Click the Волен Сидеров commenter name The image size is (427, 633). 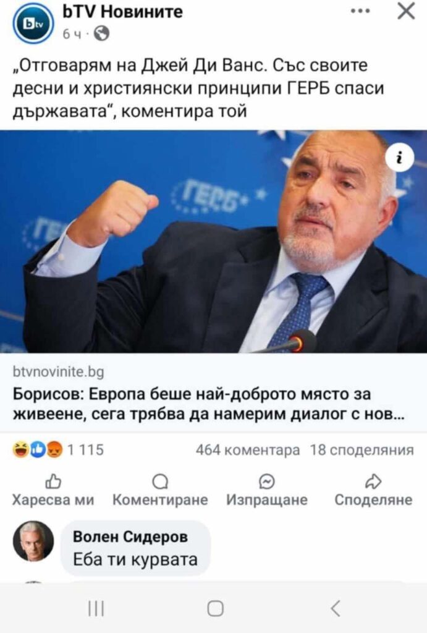pyautogui.click(x=130, y=537)
